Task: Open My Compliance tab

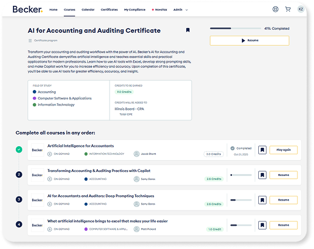Action: click(x=135, y=9)
